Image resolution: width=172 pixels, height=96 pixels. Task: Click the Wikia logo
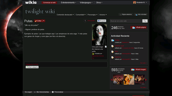tap(31, 2)
